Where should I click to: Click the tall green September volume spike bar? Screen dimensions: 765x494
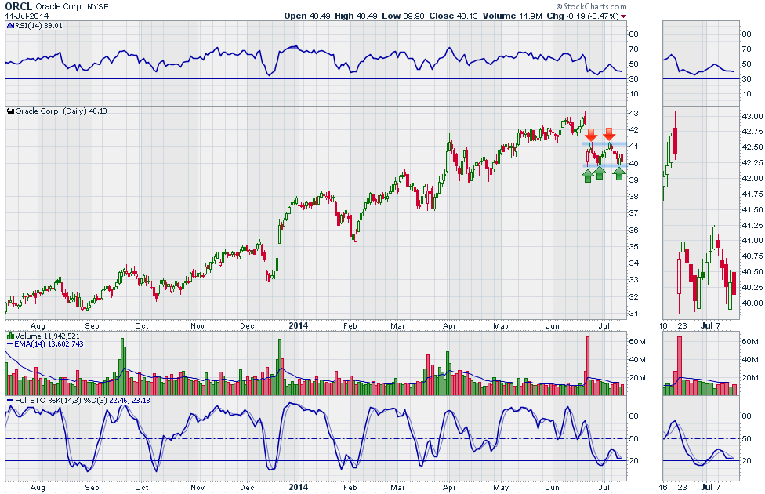click(x=122, y=367)
